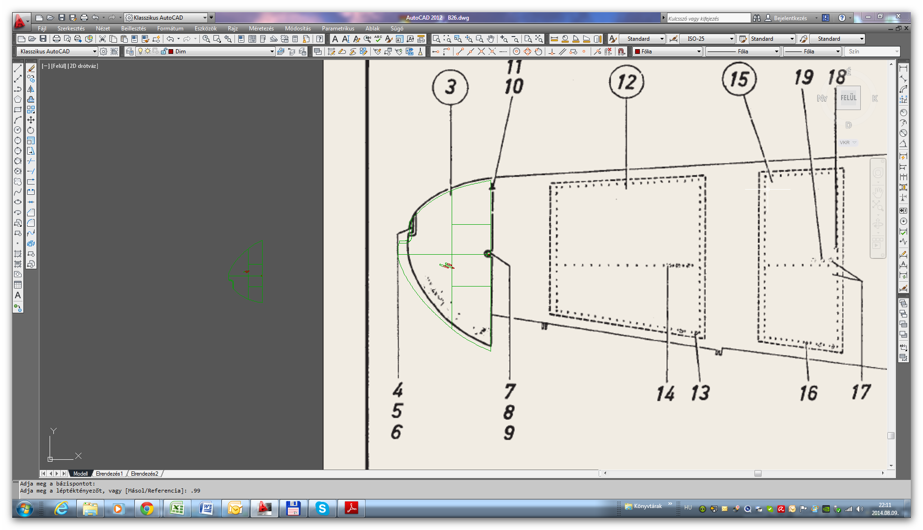This screenshot has width=923, height=530.
Task: Select the Line draw tool
Action: click(x=18, y=68)
